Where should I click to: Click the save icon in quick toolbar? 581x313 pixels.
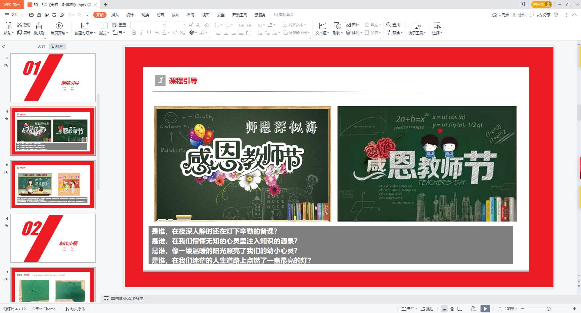click(x=39, y=15)
